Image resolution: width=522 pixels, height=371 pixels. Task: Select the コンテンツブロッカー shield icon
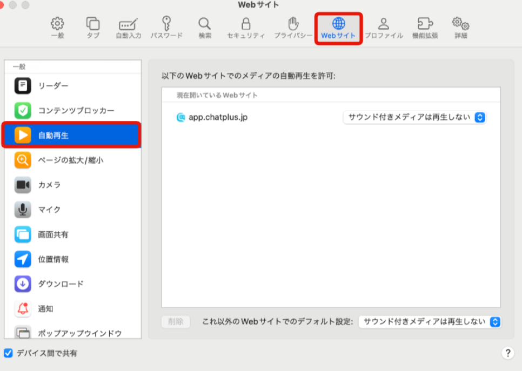pos(23,111)
